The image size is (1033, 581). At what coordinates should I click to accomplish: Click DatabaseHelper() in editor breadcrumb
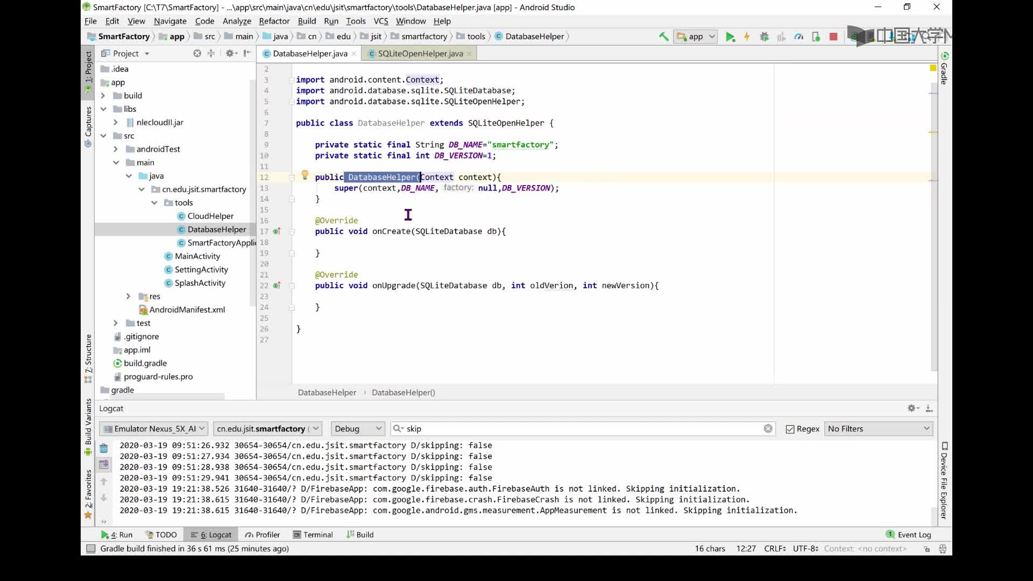(x=403, y=393)
